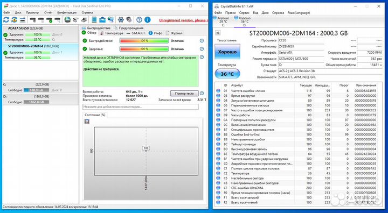Click status circle for CRC-ошибки UltraDMA row
The width and height of the screenshot is (388, 213).
[218, 188]
